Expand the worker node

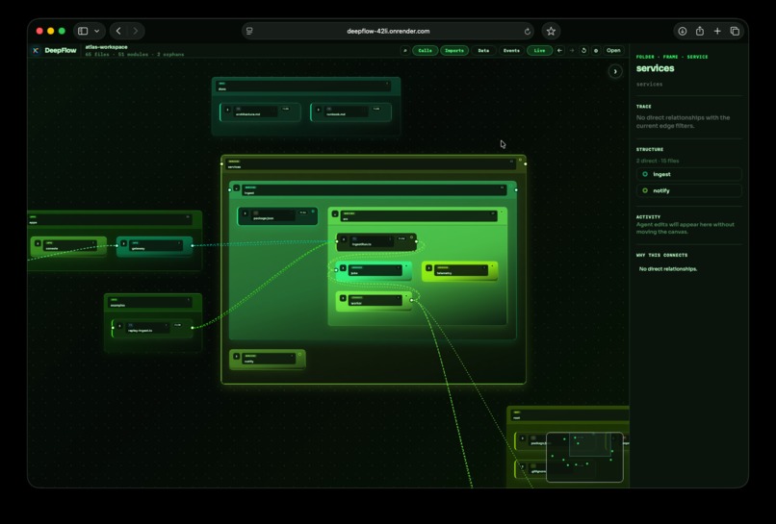(x=343, y=299)
